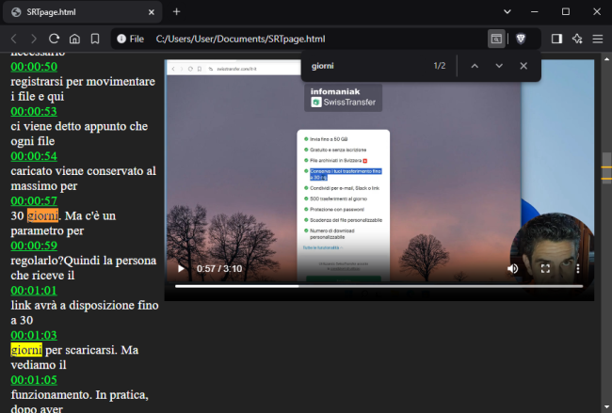
Task: Jump to timestamp 00:00:53
Action: [34, 112]
